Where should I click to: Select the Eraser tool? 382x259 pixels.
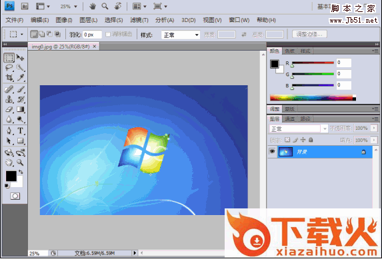click(x=9, y=109)
